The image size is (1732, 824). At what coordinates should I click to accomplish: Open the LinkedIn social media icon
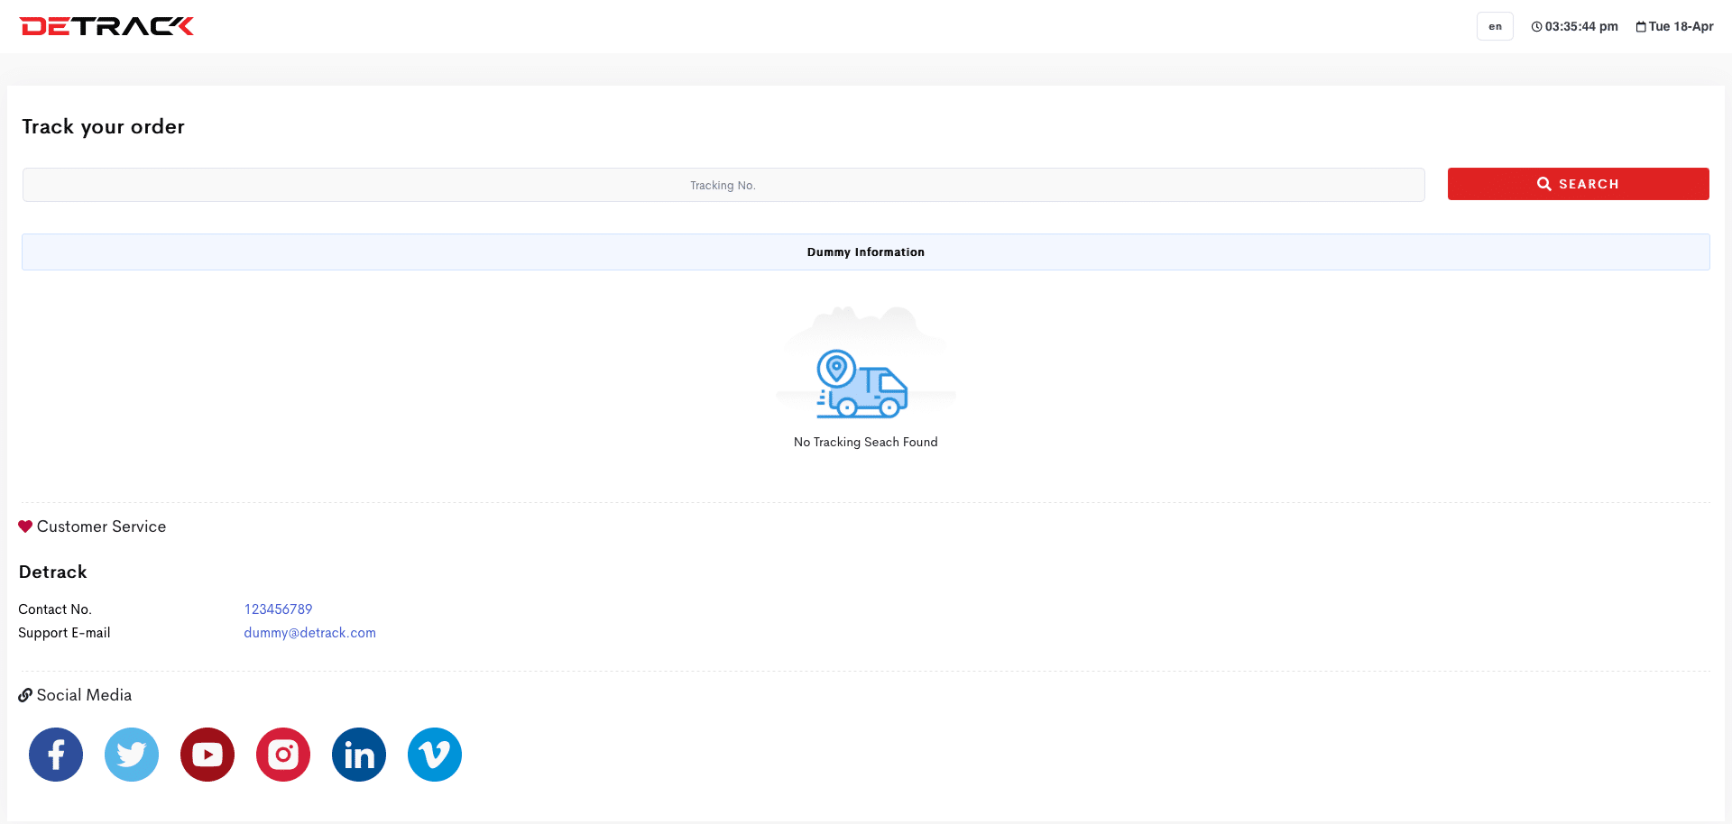coord(359,755)
